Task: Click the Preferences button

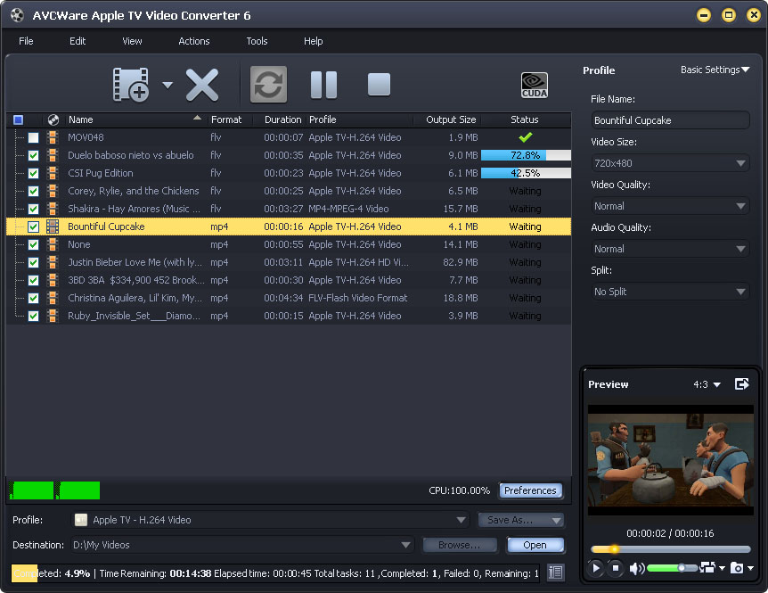Action: 530,490
